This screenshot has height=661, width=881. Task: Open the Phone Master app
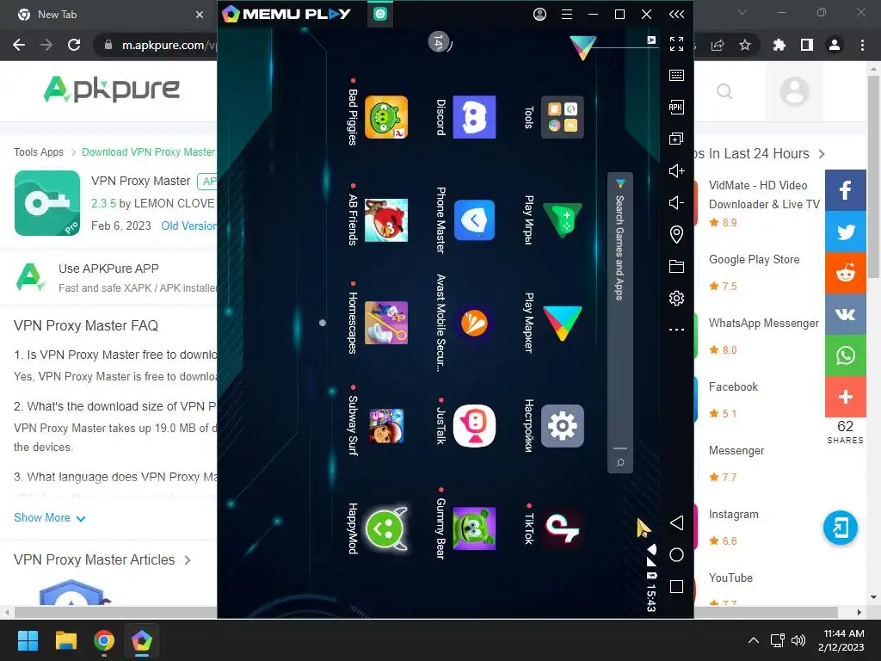coord(474,219)
